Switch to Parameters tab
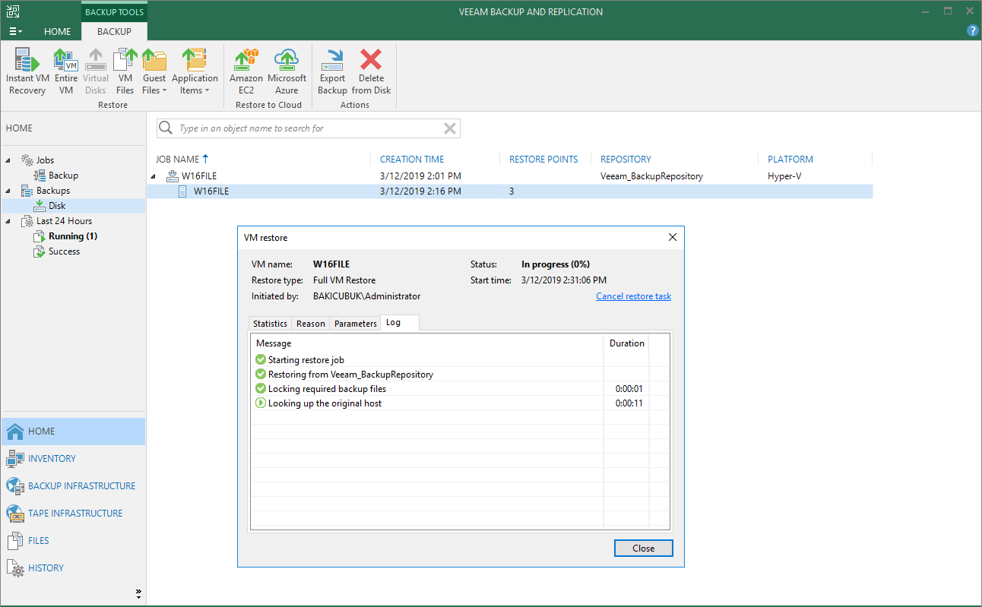The height and width of the screenshot is (607, 982). pyautogui.click(x=355, y=324)
